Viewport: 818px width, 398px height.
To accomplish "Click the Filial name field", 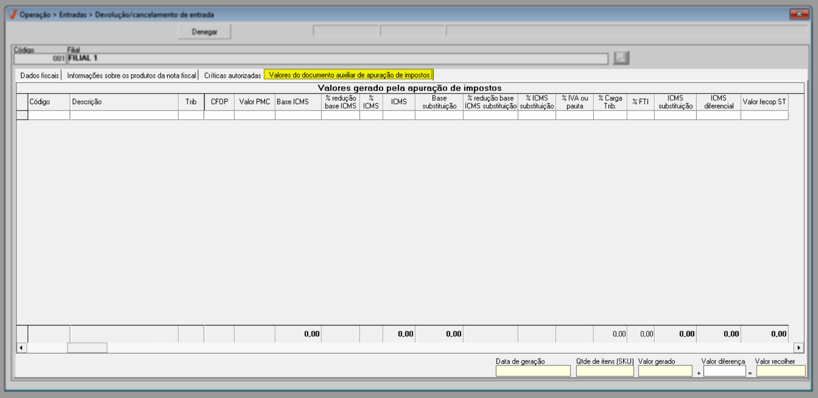I will [x=337, y=59].
